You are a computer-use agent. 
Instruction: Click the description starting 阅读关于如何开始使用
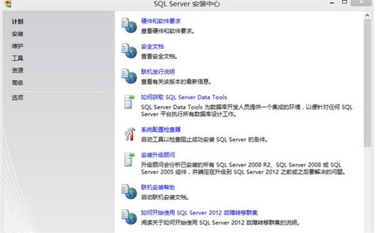pos(220,223)
